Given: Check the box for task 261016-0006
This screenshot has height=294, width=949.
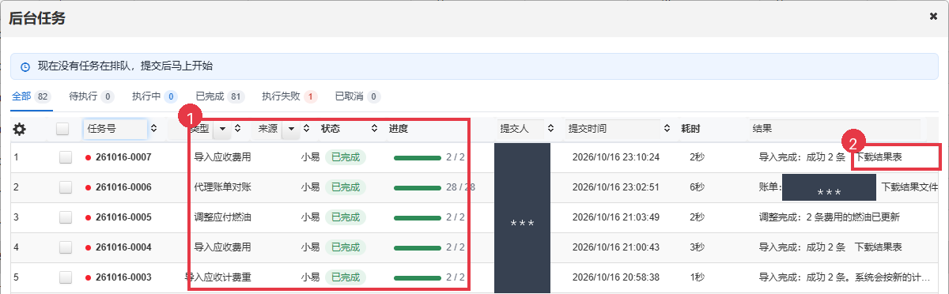Looking at the screenshot, I should click(x=66, y=187).
